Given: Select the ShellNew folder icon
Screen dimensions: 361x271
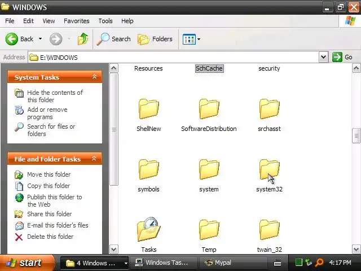Looking at the screenshot, I should (x=149, y=109).
